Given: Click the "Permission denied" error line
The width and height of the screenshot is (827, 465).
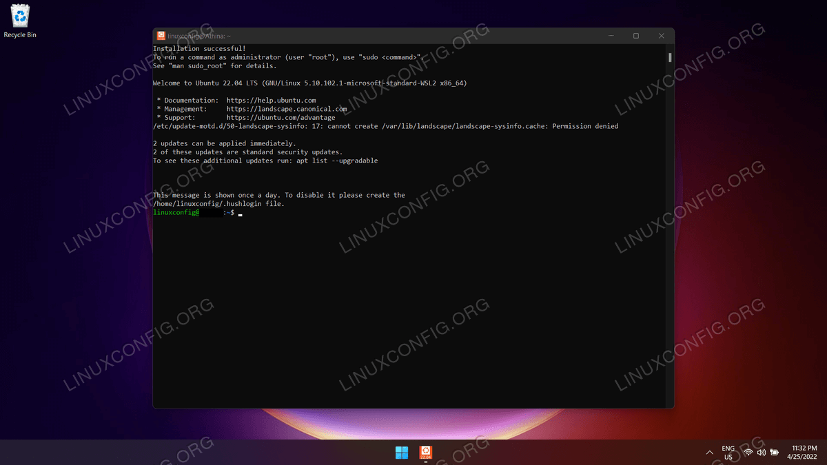Looking at the screenshot, I should [386, 126].
